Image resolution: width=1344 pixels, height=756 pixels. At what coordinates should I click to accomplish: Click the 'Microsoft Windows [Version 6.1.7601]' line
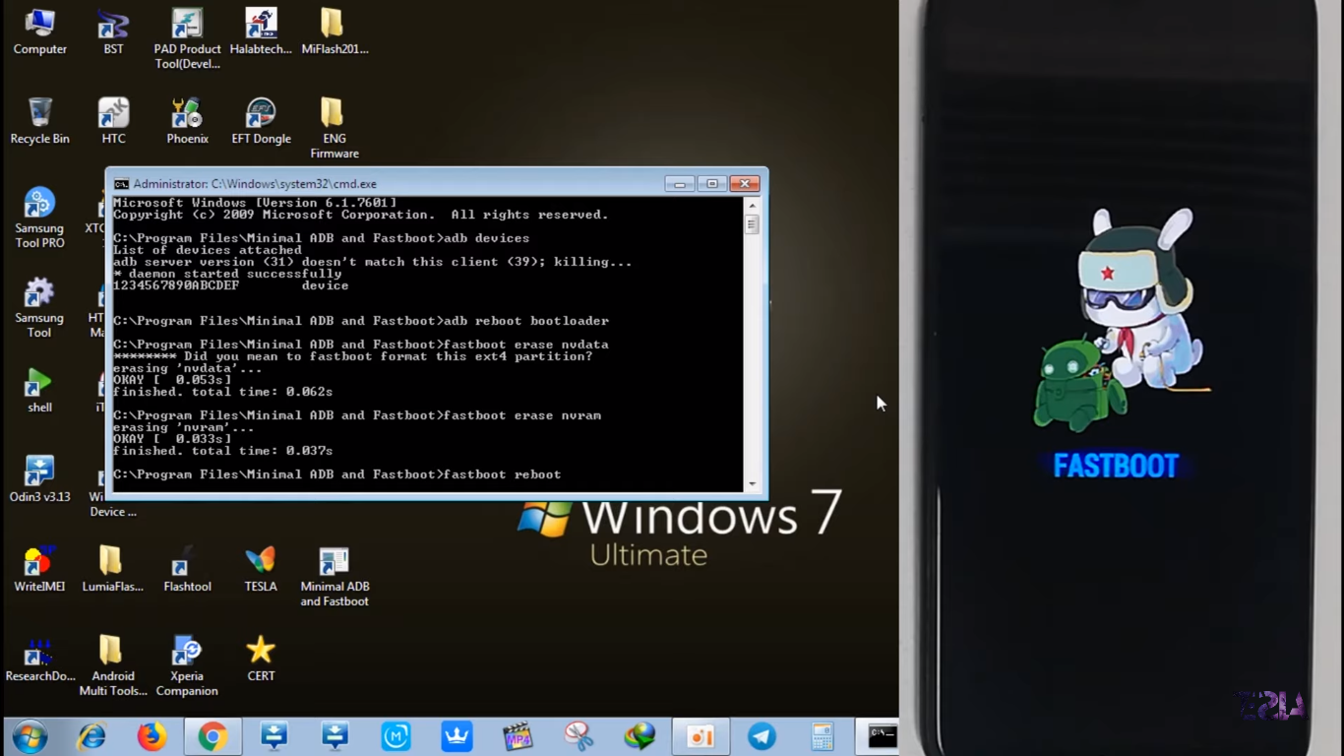click(x=255, y=203)
